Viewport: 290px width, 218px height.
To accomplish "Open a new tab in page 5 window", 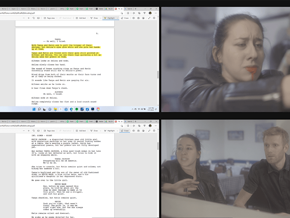I will click(x=136, y=9).
